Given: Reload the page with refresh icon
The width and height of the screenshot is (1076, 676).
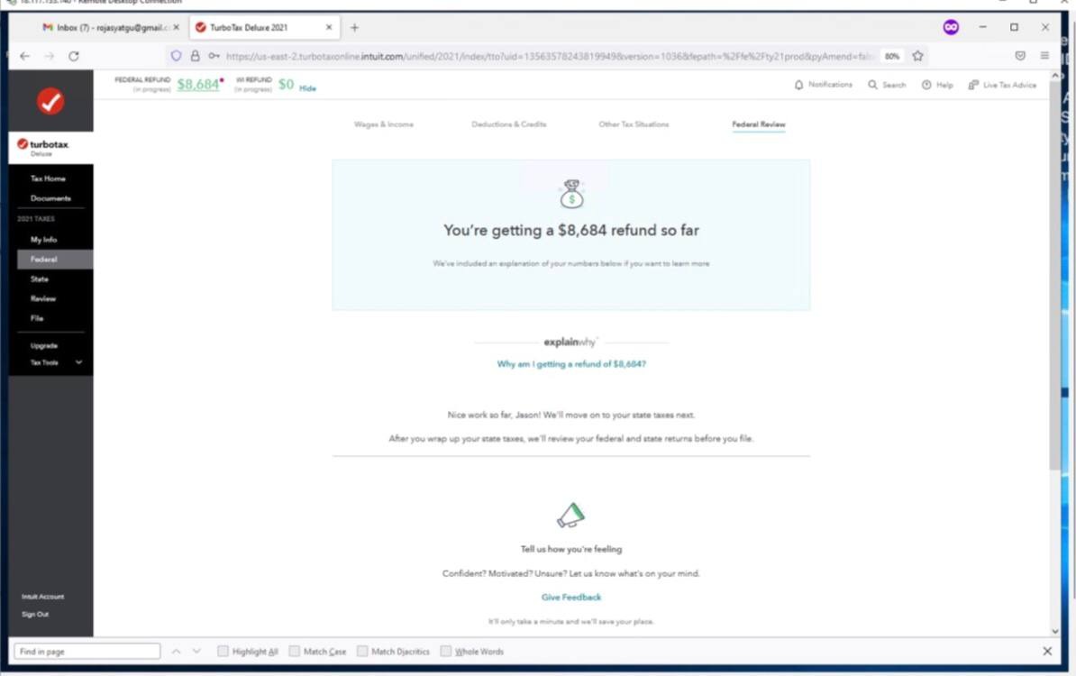Looking at the screenshot, I should (x=73, y=56).
